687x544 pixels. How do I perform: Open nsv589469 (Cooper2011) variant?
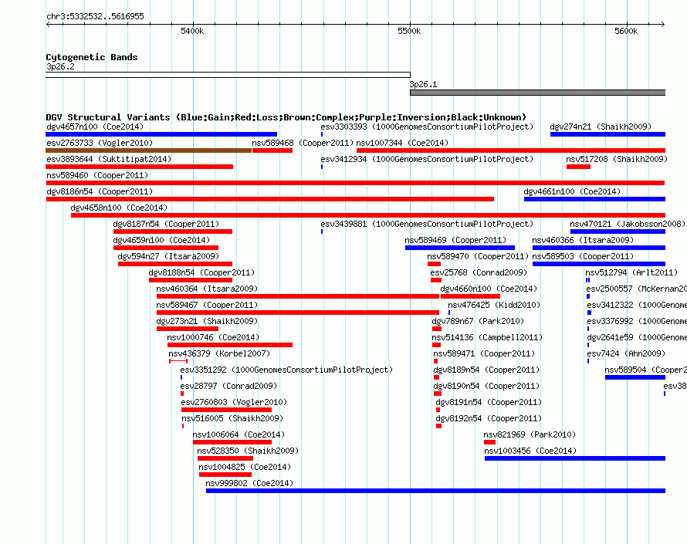[x=460, y=248]
